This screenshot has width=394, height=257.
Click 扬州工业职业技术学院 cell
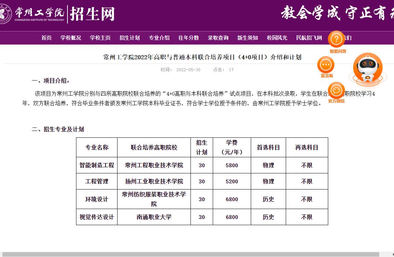154,181
